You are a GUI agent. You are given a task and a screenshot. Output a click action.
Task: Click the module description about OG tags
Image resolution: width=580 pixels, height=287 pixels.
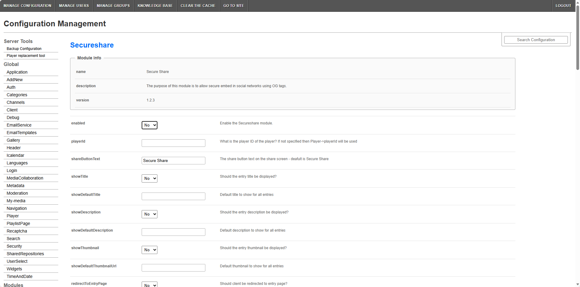click(x=217, y=86)
